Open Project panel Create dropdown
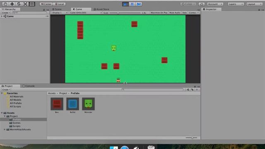Viewport: 265px width, 149px height. point(6,89)
